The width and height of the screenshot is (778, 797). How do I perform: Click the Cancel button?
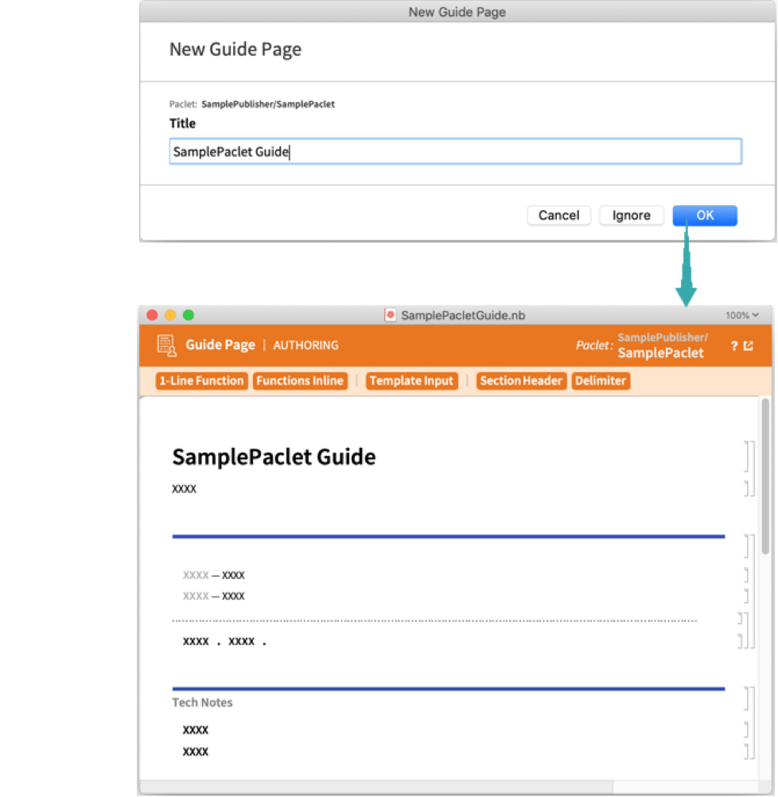coord(558,216)
